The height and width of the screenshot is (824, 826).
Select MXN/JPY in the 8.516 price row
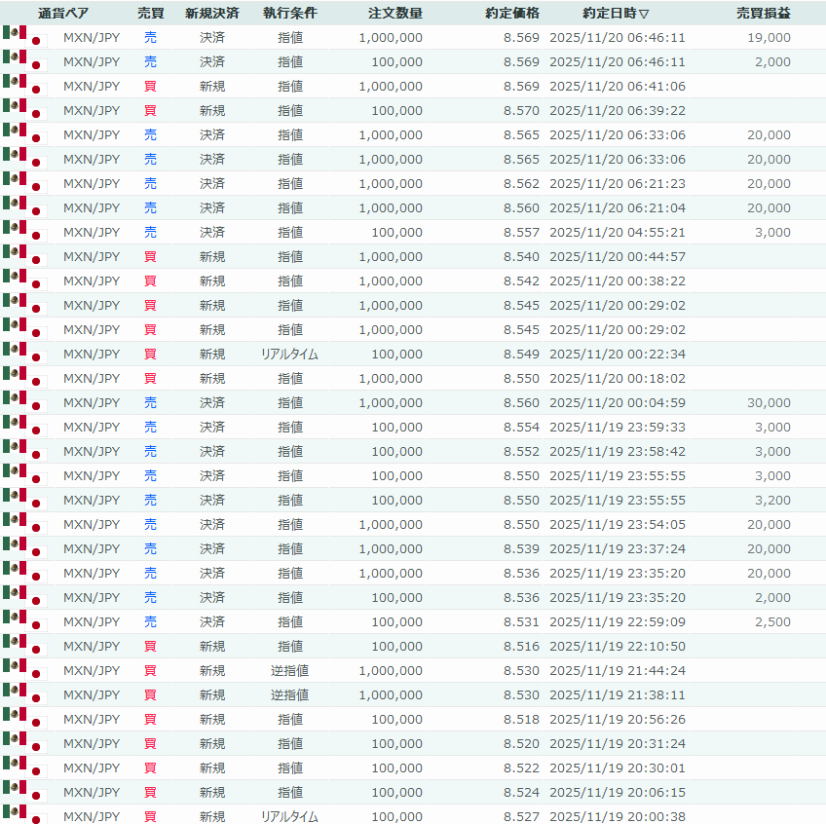point(91,647)
